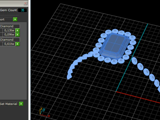Click the first Diamond group header
Viewport: 160px width, 120px height.
10,26
